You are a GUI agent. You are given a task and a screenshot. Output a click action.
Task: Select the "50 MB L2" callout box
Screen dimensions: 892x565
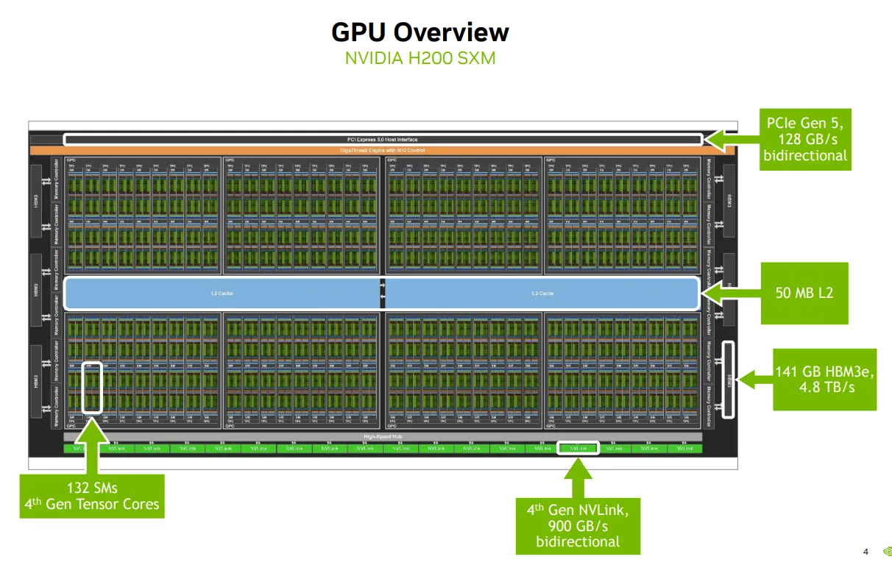[804, 293]
